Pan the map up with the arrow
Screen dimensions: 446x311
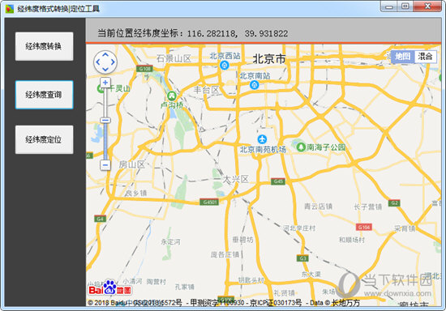click(x=105, y=55)
